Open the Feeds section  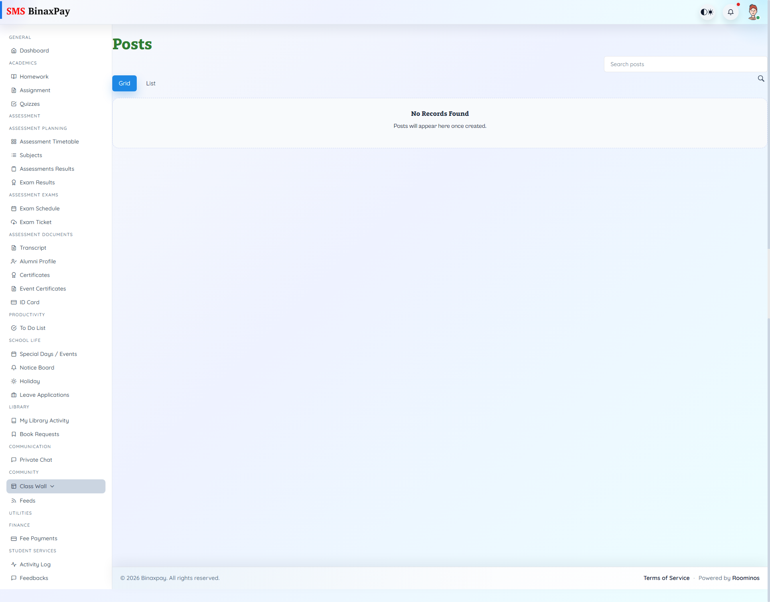pyautogui.click(x=27, y=500)
